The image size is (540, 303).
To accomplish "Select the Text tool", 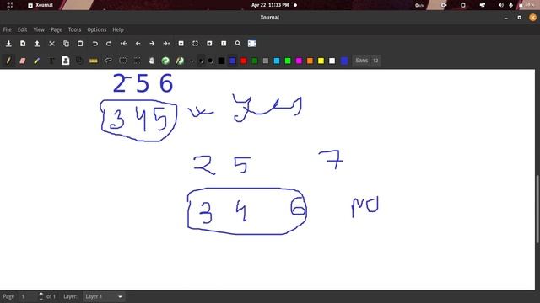I will pyautogui.click(x=51, y=61).
